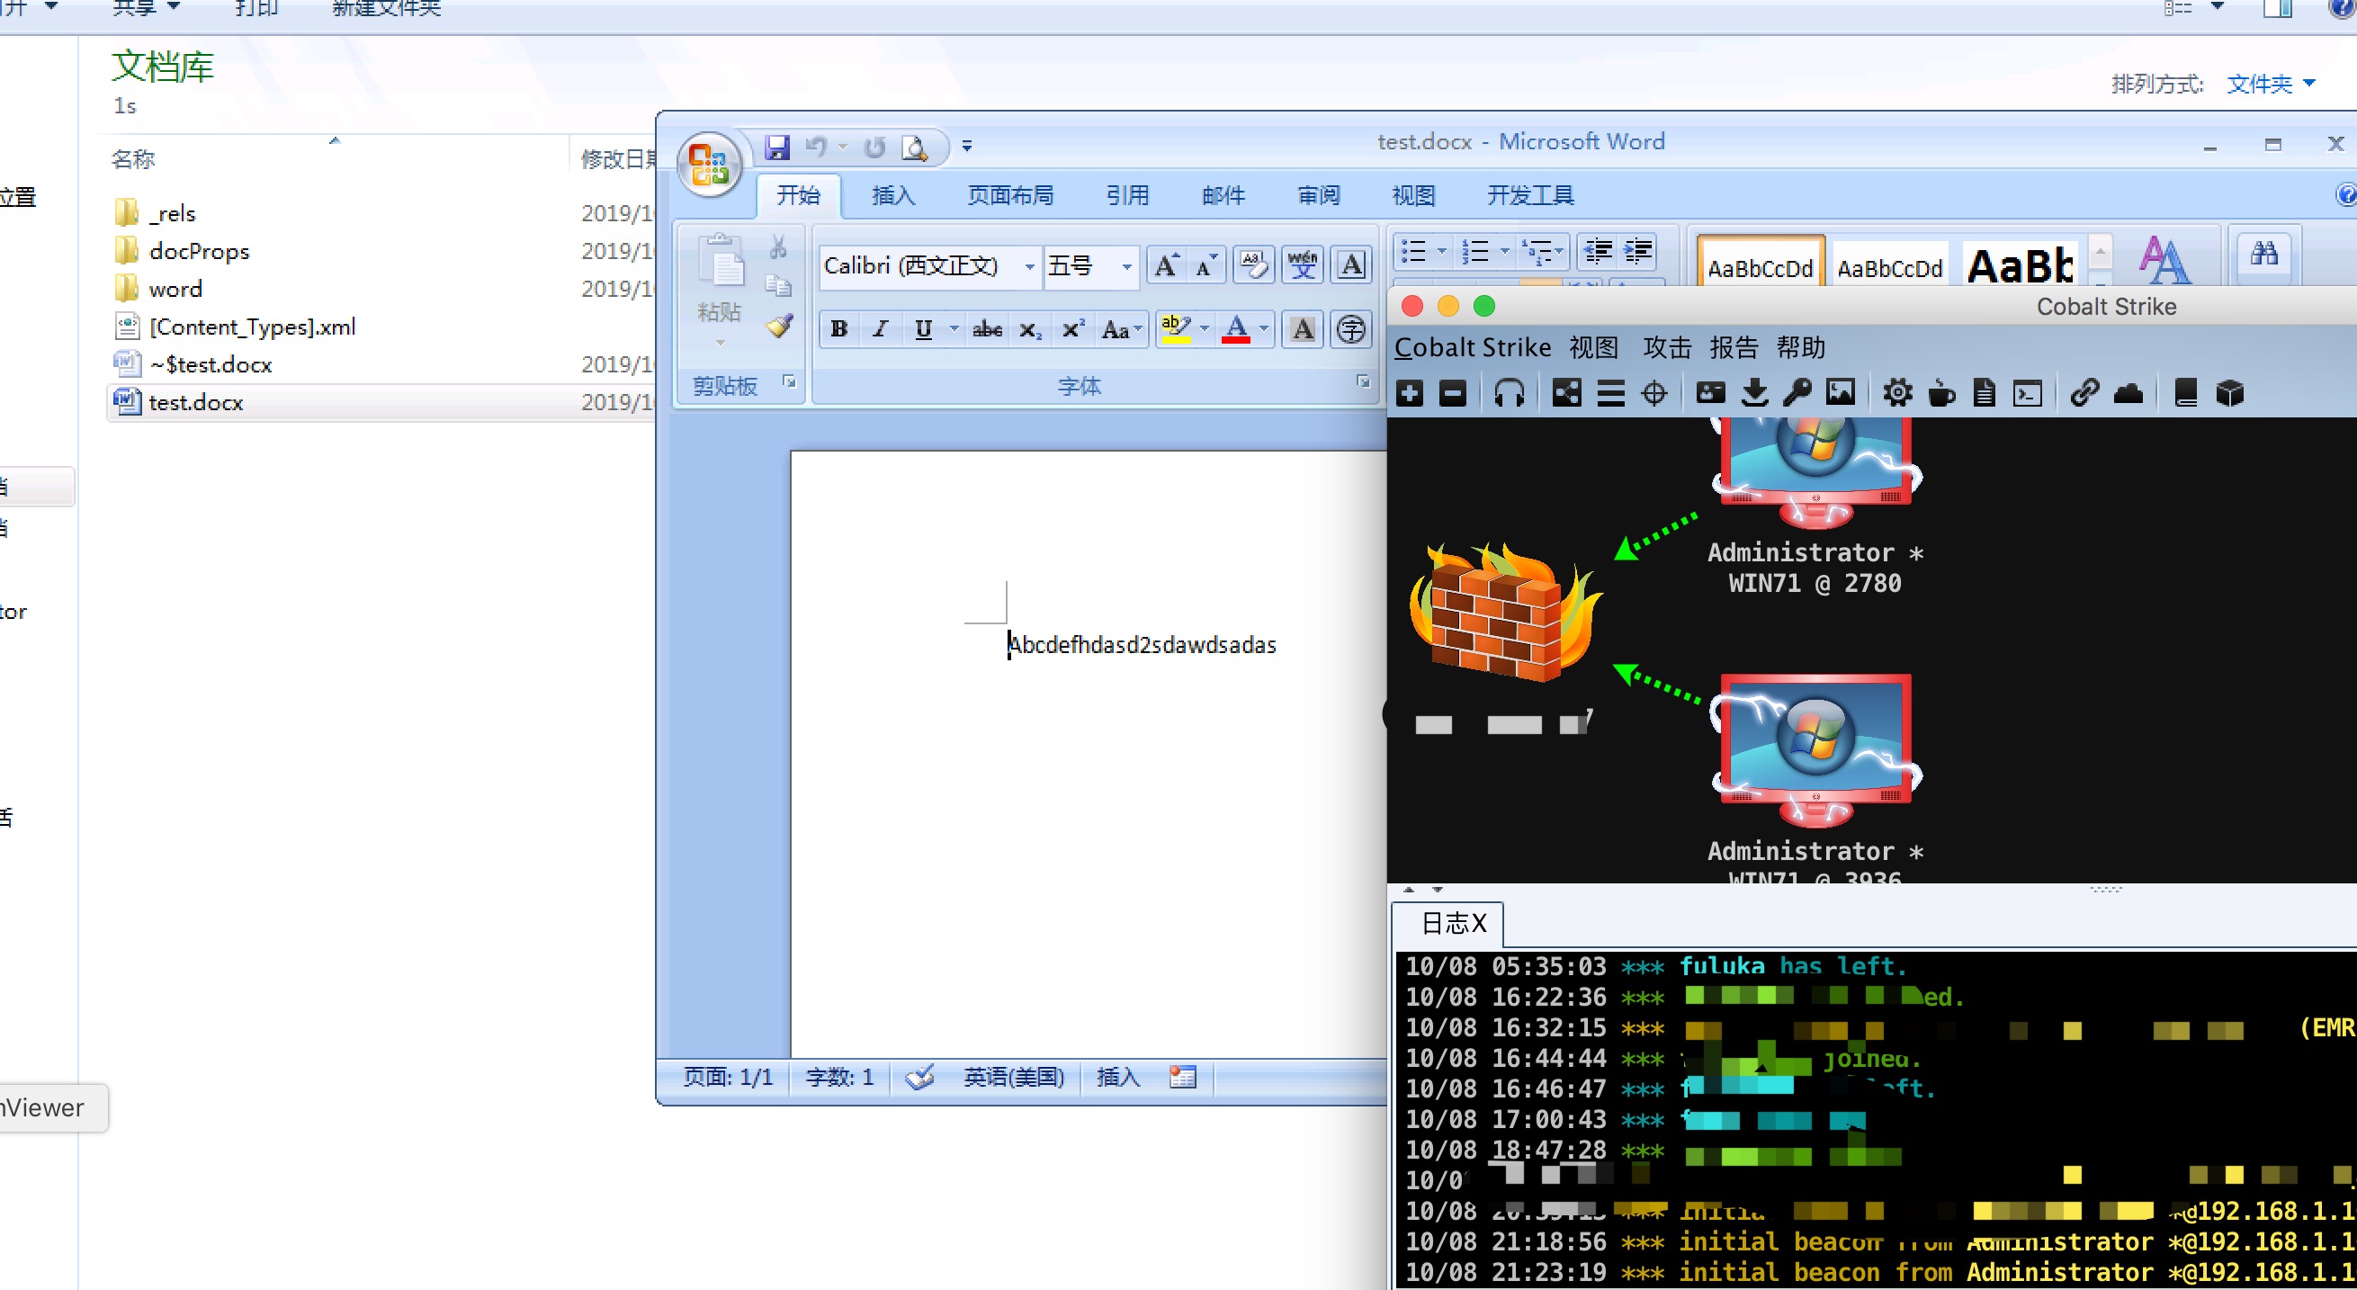Click the screenshots picture icon
The width and height of the screenshot is (2357, 1290).
click(x=1841, y=393)
